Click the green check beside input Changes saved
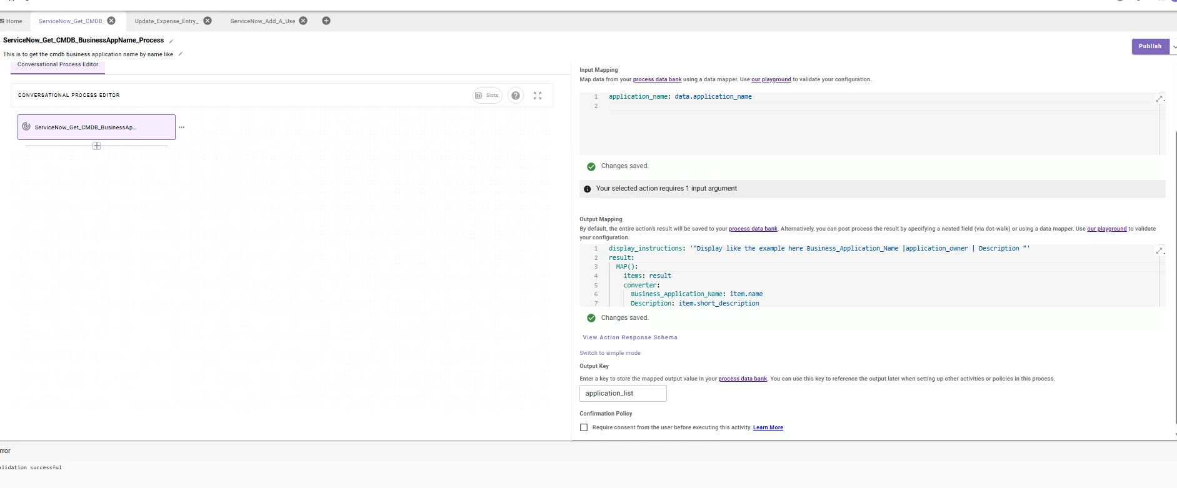 (x=591, y=167)
